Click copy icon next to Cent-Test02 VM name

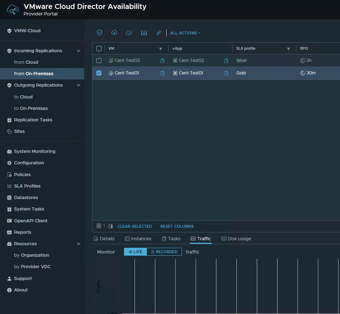click(162, 61)
